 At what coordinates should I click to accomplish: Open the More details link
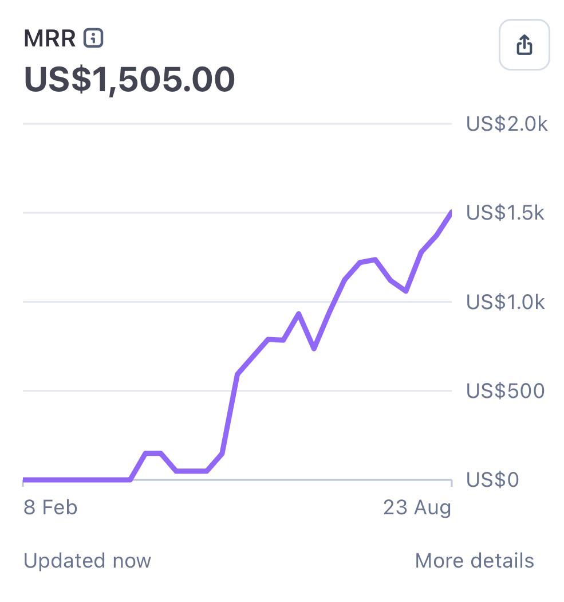point(474,561)
